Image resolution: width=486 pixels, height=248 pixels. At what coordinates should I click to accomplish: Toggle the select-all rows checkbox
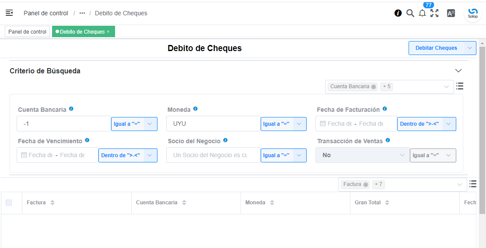tap(9, 203)
